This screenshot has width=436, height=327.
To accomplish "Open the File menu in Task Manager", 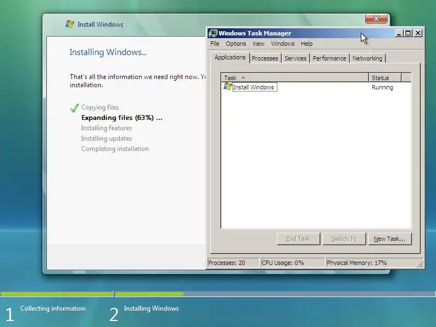I will [x=215, y=44].
